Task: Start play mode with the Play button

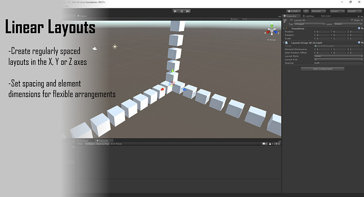Action: pos(176,11)
